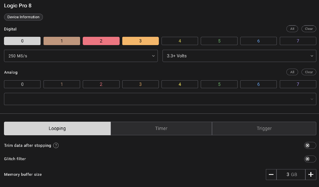This screenshot has height=187, width=319.
Task: Disable digital channel 2
Action: pyautogui.click(x=101, y=41)
